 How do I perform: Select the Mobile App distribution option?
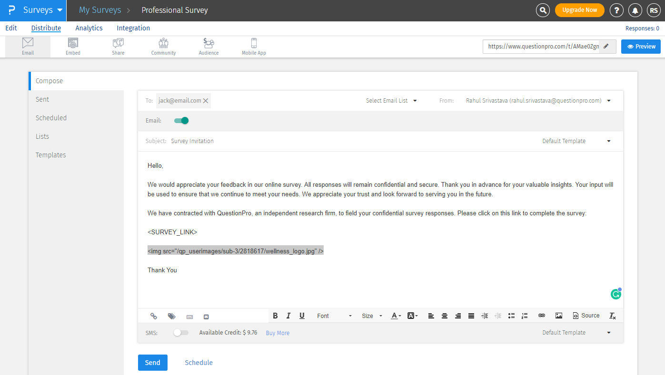click(x=253, y=46)
